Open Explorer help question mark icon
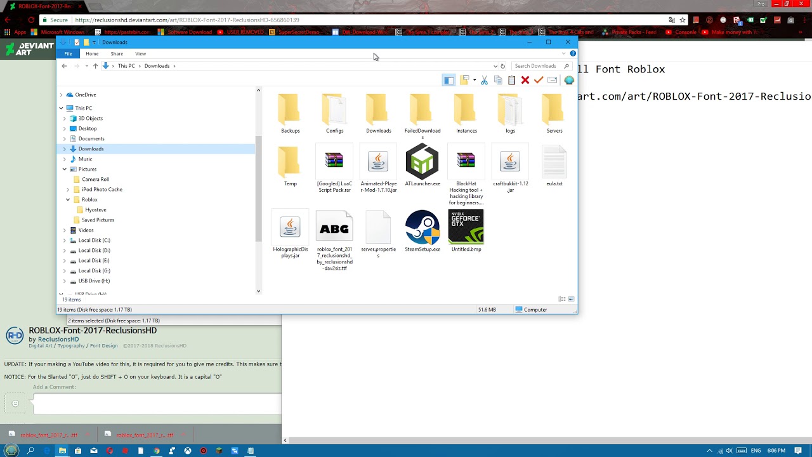The image size is (812, 457). click(573, 54)
